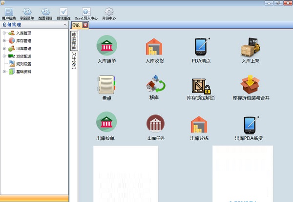Screen dimensions: 293x202
Task: Expand the 出库管理 tree node
Action: (4, 48)
